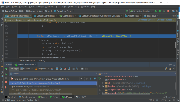Hide Debug tool window icon
Image resolution: width=180 pixels, height=102 pixels.
pyautogui.click(x=174, y=65)
